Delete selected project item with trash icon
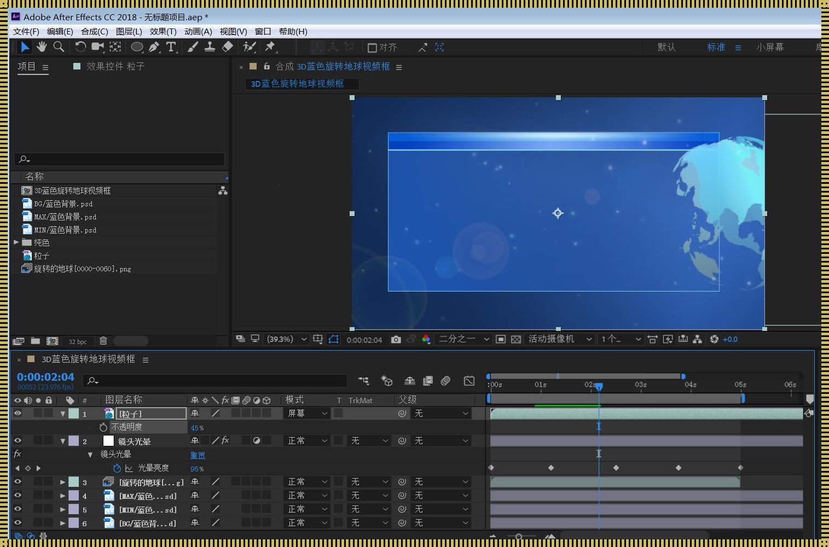Image resolution: width=829 pixels, height=547 pixels. (103, 341)
